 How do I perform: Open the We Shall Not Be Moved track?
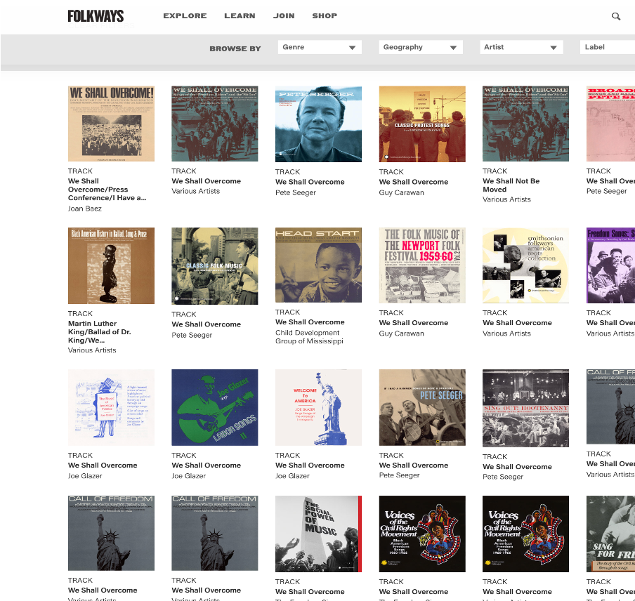(511, 185)
